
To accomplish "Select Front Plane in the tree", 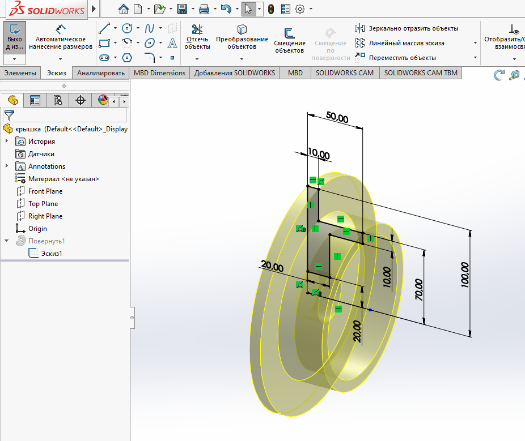I will 45,191.
